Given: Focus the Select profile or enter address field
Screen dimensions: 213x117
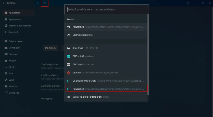Looking at the screenshot, I should pos(106,9).
